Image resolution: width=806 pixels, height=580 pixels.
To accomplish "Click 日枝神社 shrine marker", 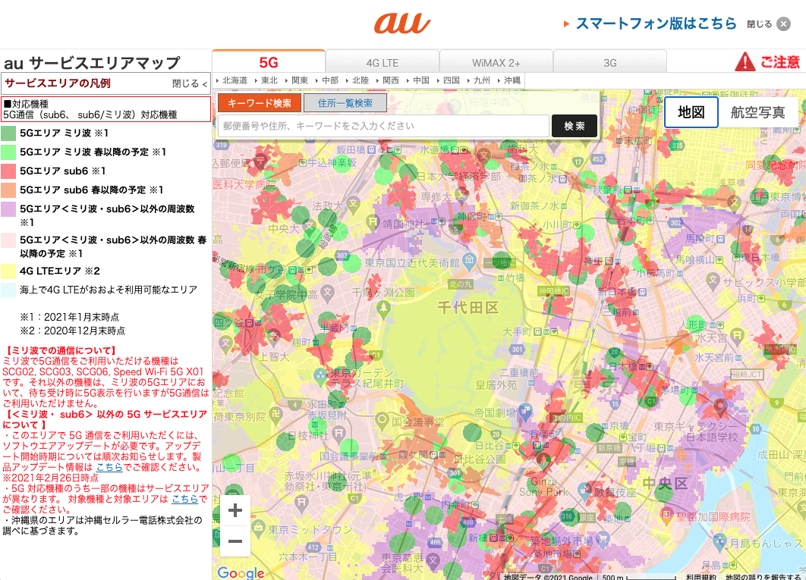I will (338, 433).
